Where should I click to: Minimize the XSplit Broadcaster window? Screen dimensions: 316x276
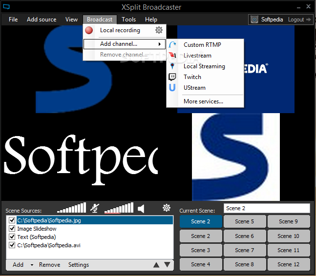click(299, 7)
